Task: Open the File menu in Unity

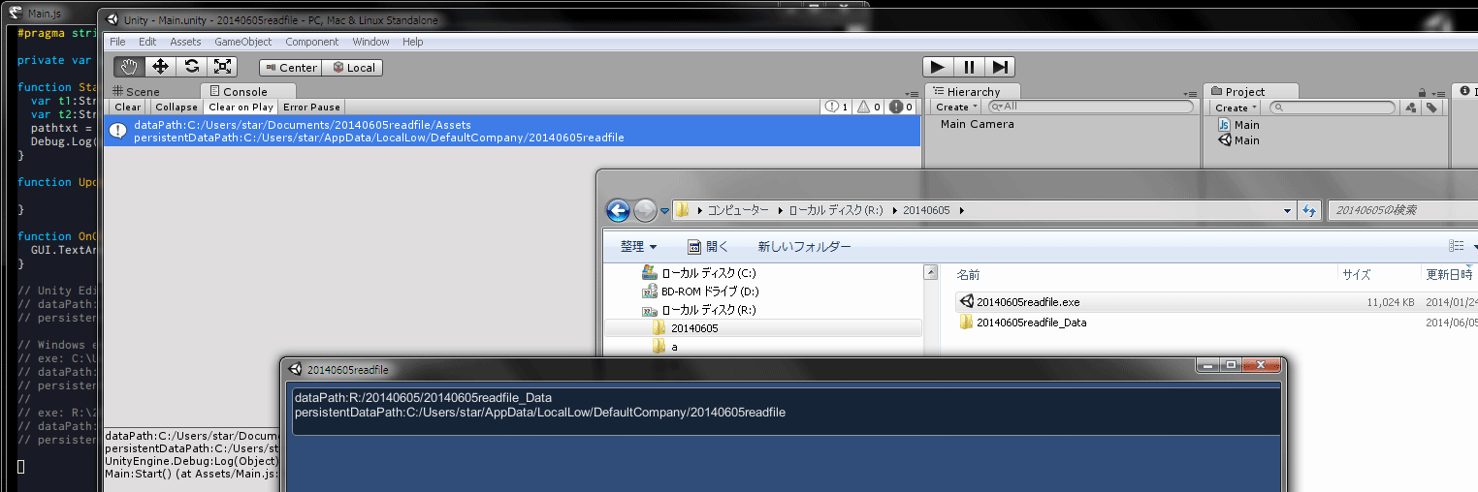Action: (x=117, y=42)
